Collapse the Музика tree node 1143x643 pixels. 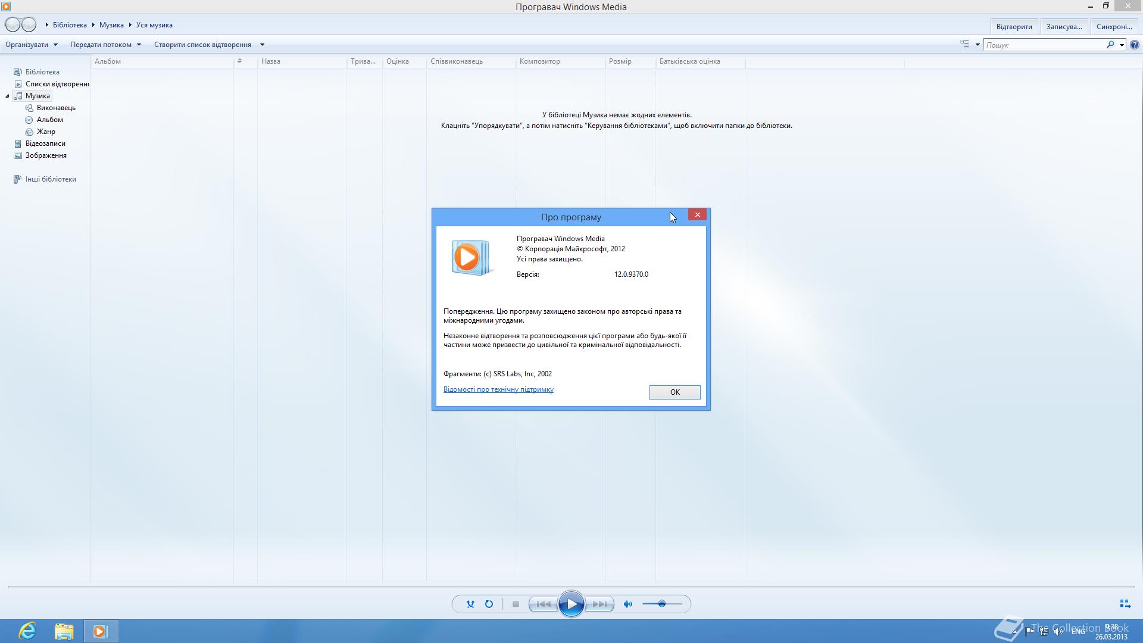coord(7,96)
